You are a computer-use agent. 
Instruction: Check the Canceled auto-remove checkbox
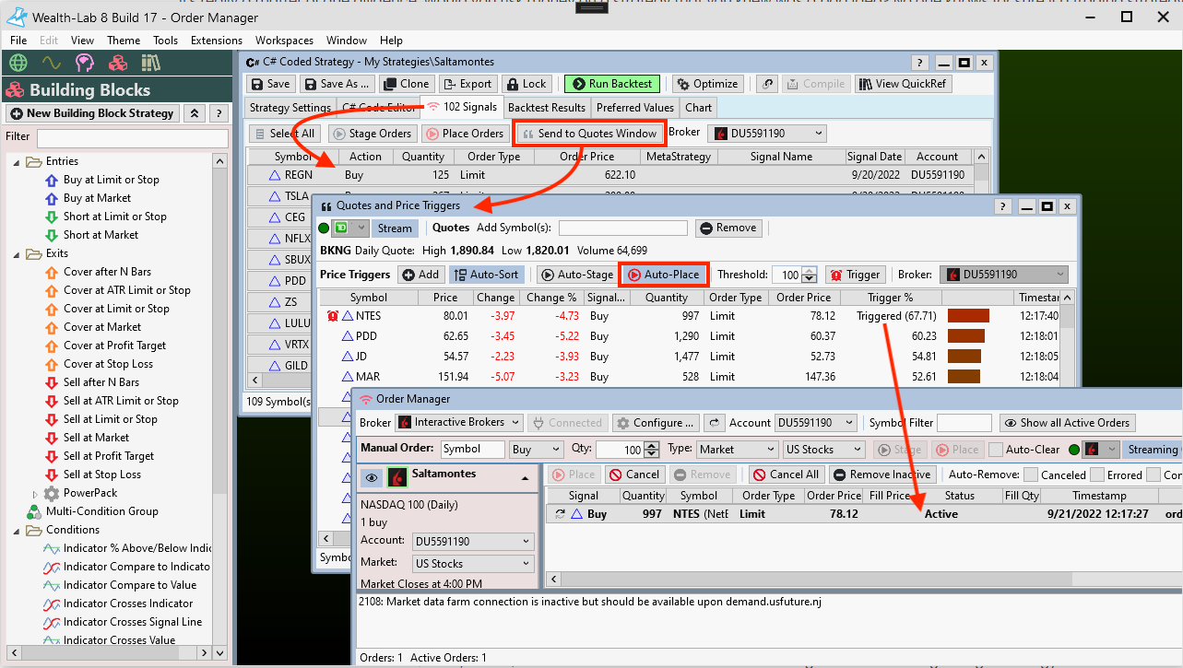tap(1031, 475)
